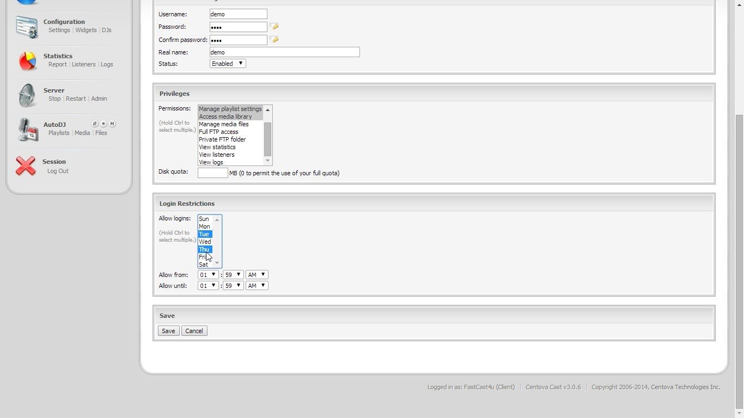
Task: Open AutoDJ Media link
Action: 82,133
